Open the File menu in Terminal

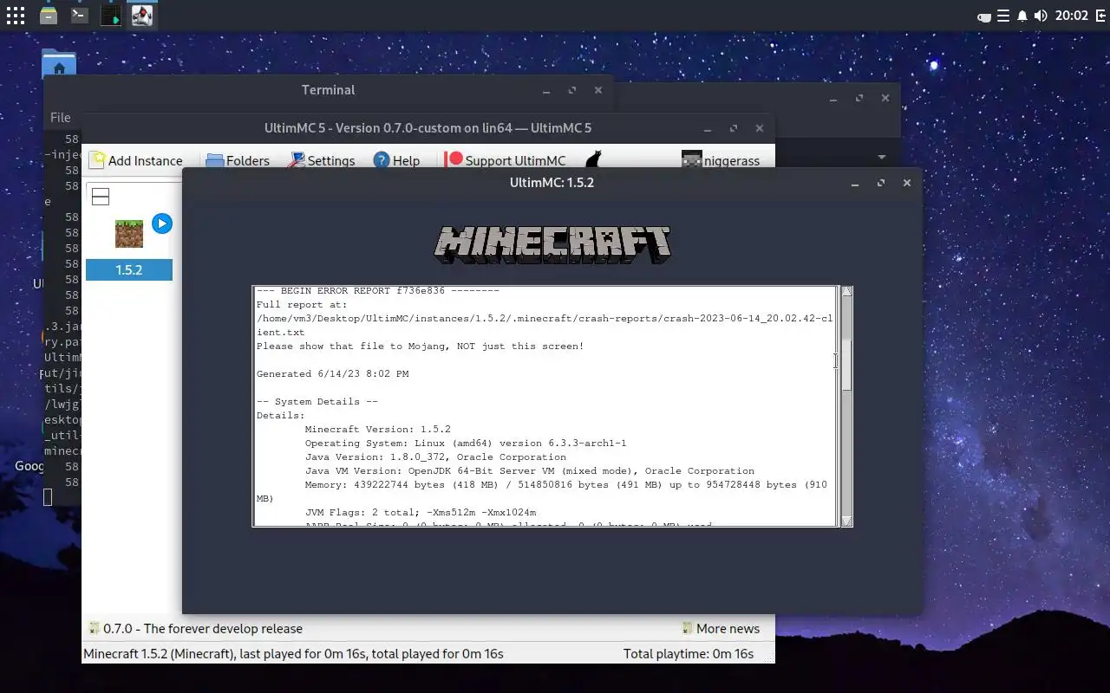[x=60, y=118]
